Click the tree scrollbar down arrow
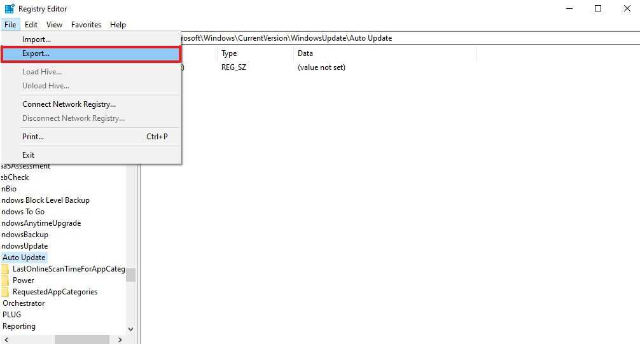The image size is (640, 344). click(130, 329)
